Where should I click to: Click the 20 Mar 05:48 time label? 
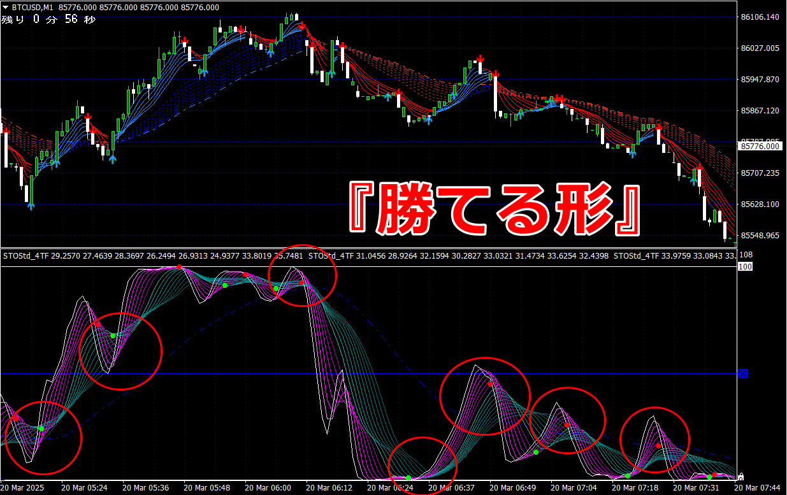click(207, 487)
